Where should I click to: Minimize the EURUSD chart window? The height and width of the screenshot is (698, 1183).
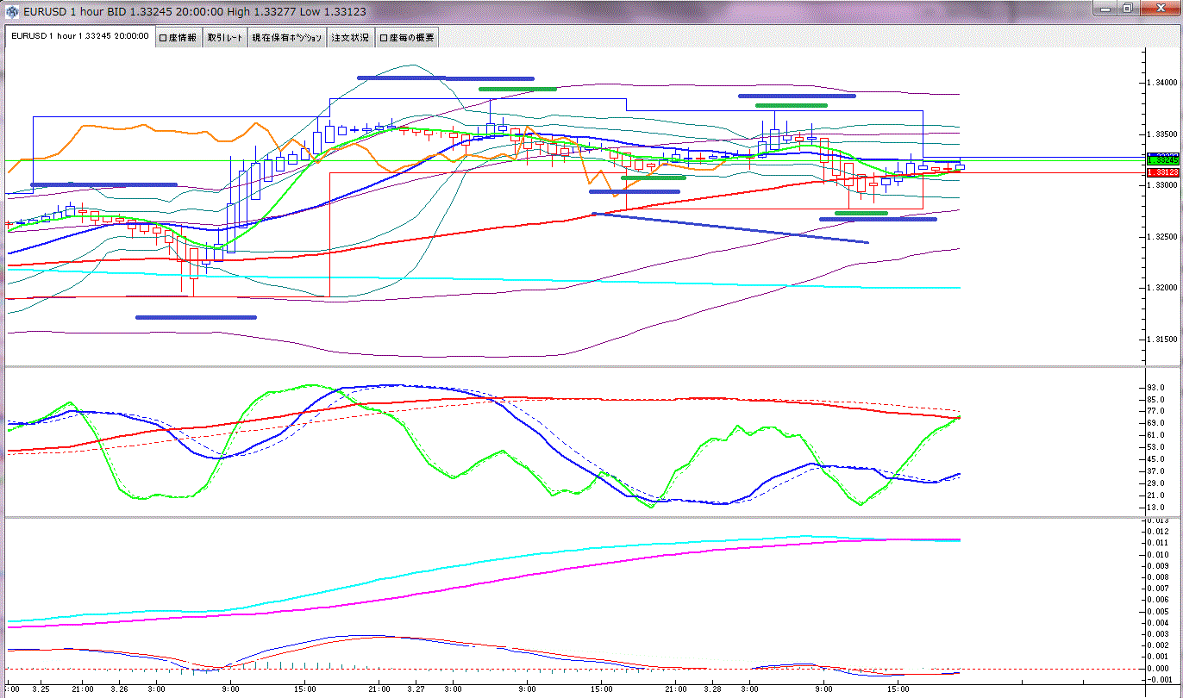tap(1105, 8)
